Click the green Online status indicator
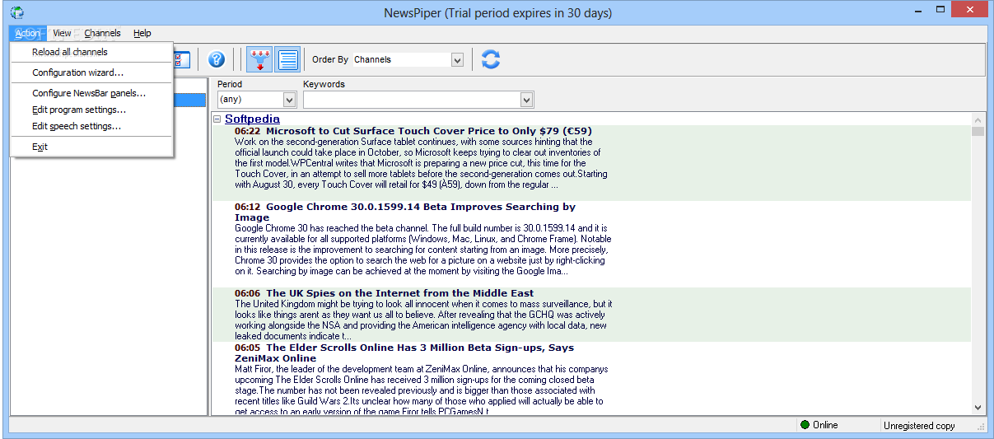 click(x=805, y=425)
